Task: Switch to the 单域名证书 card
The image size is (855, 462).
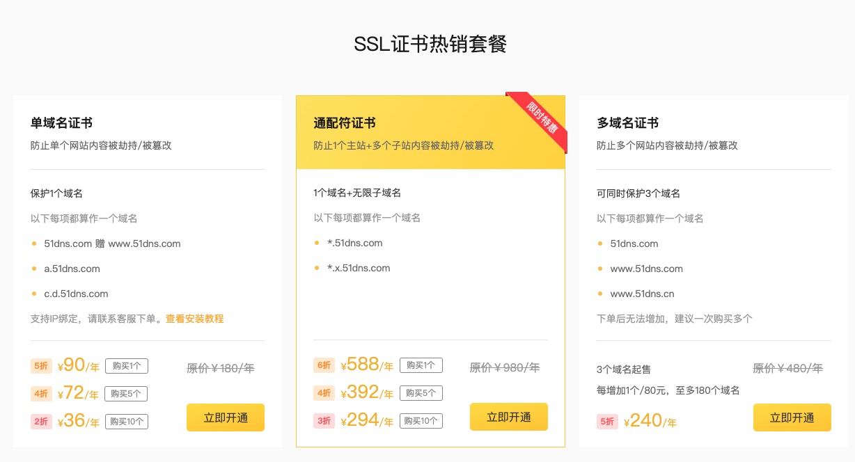Action: [x=60, y=123]
